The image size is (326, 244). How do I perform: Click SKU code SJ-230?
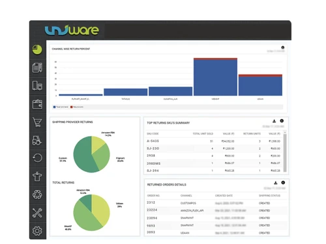pyautogui.click(x=153, y=148)
